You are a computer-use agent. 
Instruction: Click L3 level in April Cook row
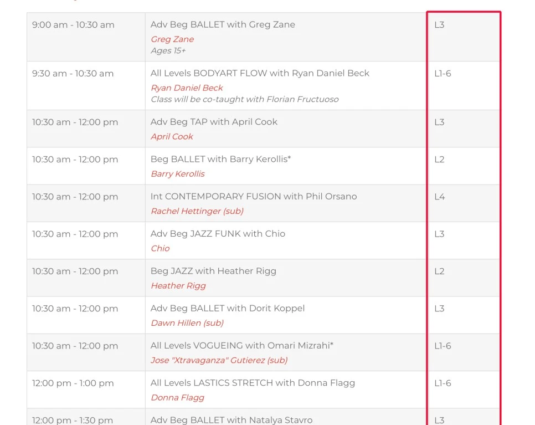point(440,122)
